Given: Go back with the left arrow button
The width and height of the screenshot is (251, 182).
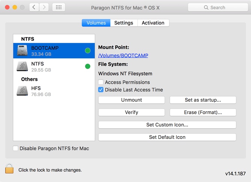Looking at the screenshot, I should tap(34, 7).
